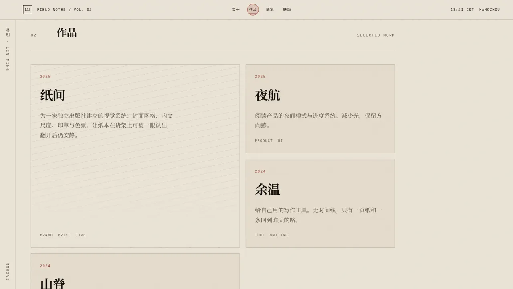Click the 纸间 description paragraph
Screen dimensions: 513x289
point(107,126)
